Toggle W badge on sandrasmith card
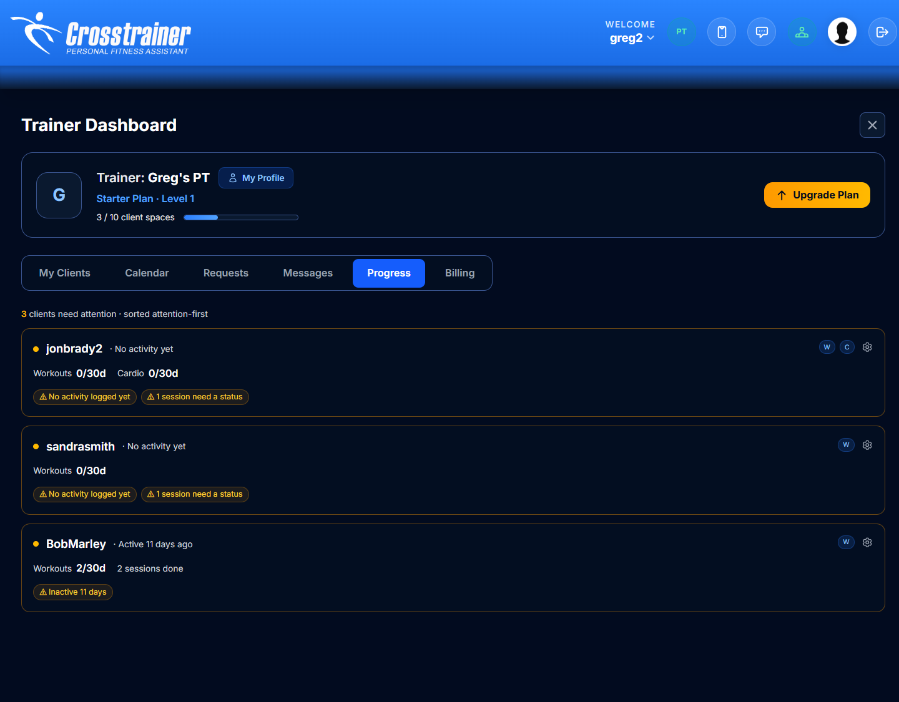 click(x=846, y=445)
